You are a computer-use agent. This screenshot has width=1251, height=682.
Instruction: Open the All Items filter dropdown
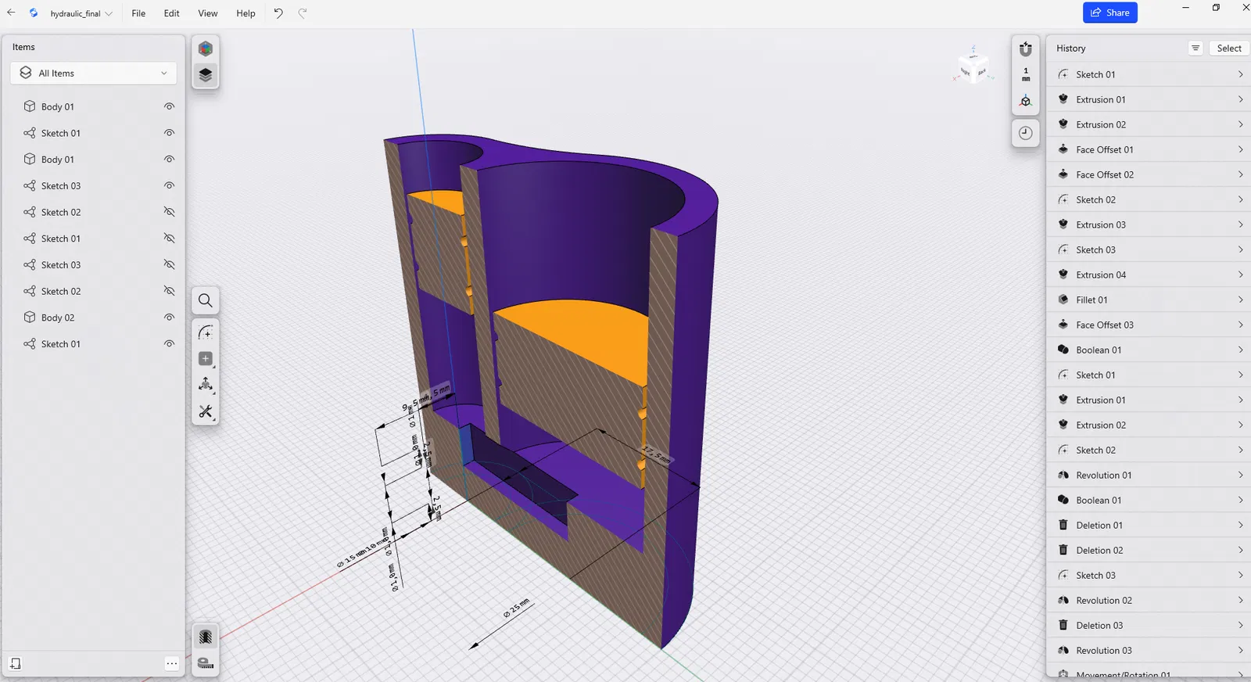click(93, 73)
